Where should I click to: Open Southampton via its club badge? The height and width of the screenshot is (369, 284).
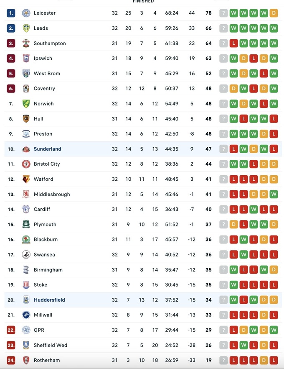(x=26, y=43)
